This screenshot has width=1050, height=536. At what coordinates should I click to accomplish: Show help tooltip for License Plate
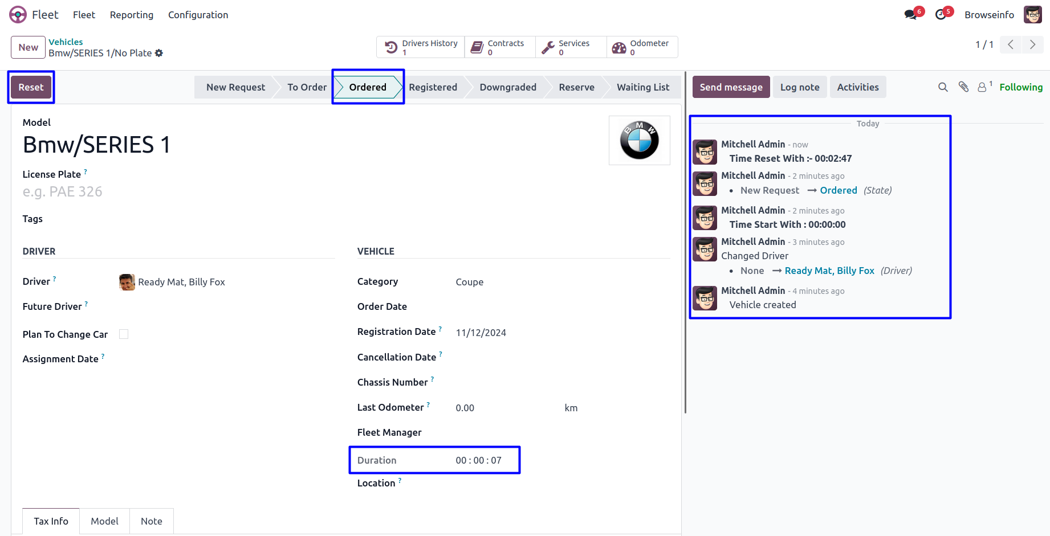(x=86, y=171)
